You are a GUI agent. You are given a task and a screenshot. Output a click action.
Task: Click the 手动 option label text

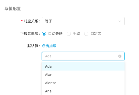coord(76,33)
